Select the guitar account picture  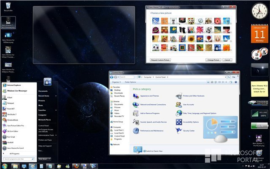pos(156,39)
